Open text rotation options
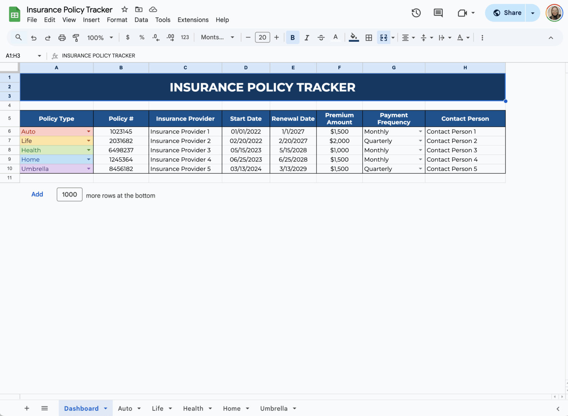The image size is (568, 416). click(463, 37)
